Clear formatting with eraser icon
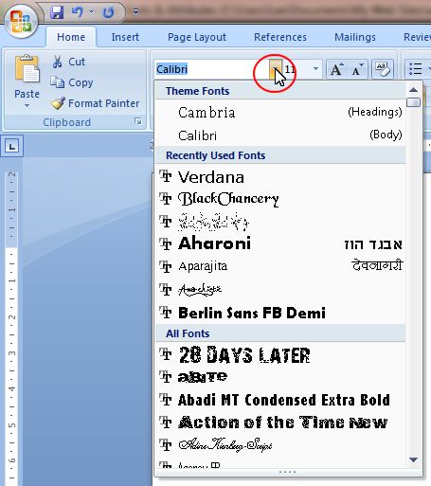The image size is (431, 486). point(383,68)
